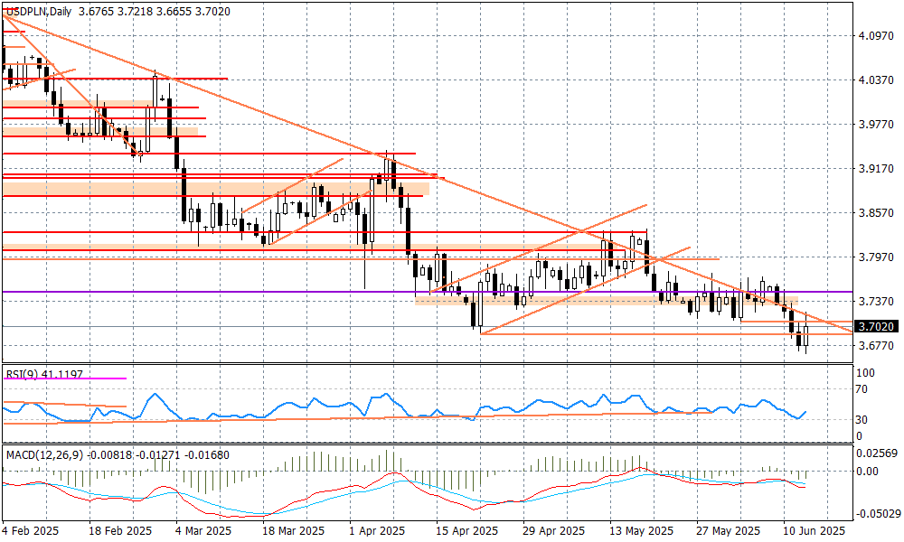Click the 3.8570 price axis label
Viewport: 904px width, 542px height.
876,213
